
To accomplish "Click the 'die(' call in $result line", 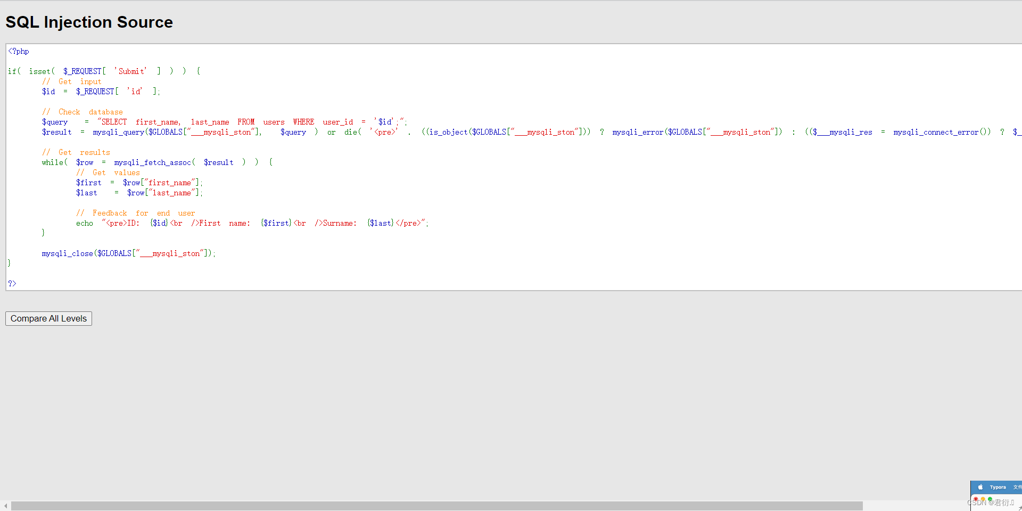I will (353, 132).
